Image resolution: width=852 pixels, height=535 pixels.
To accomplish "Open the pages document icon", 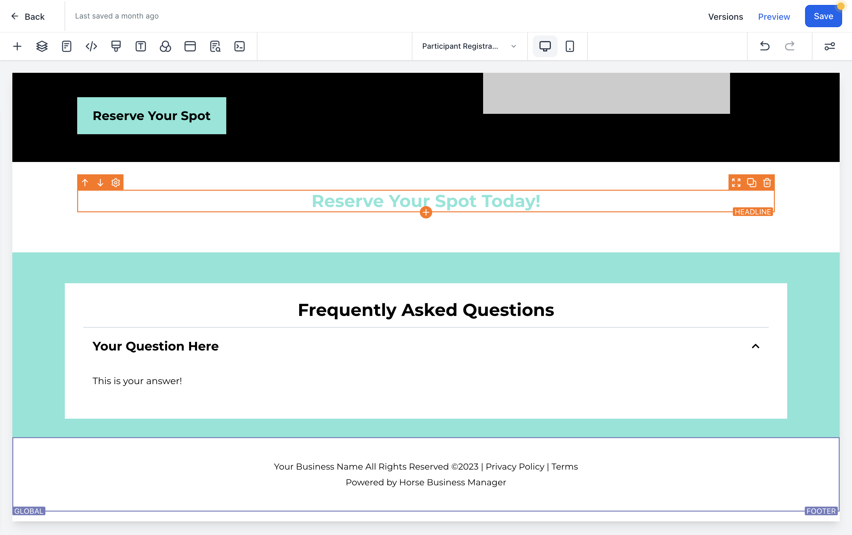I will [66, 46].
